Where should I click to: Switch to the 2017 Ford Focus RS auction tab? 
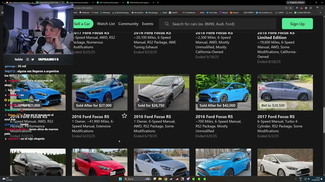tap(110, 3)
